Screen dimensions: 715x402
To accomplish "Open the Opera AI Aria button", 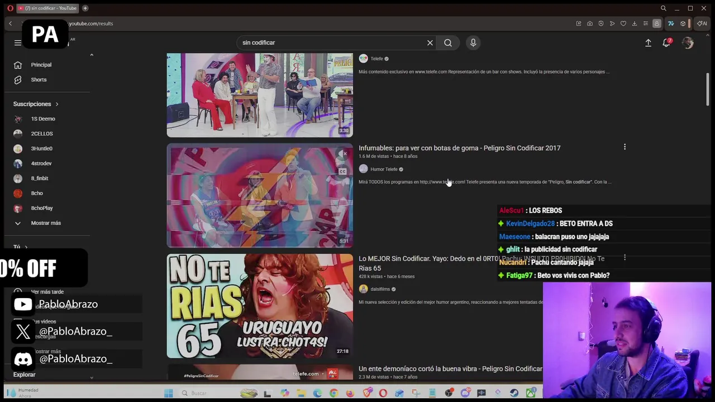I will tap(702, 23).
